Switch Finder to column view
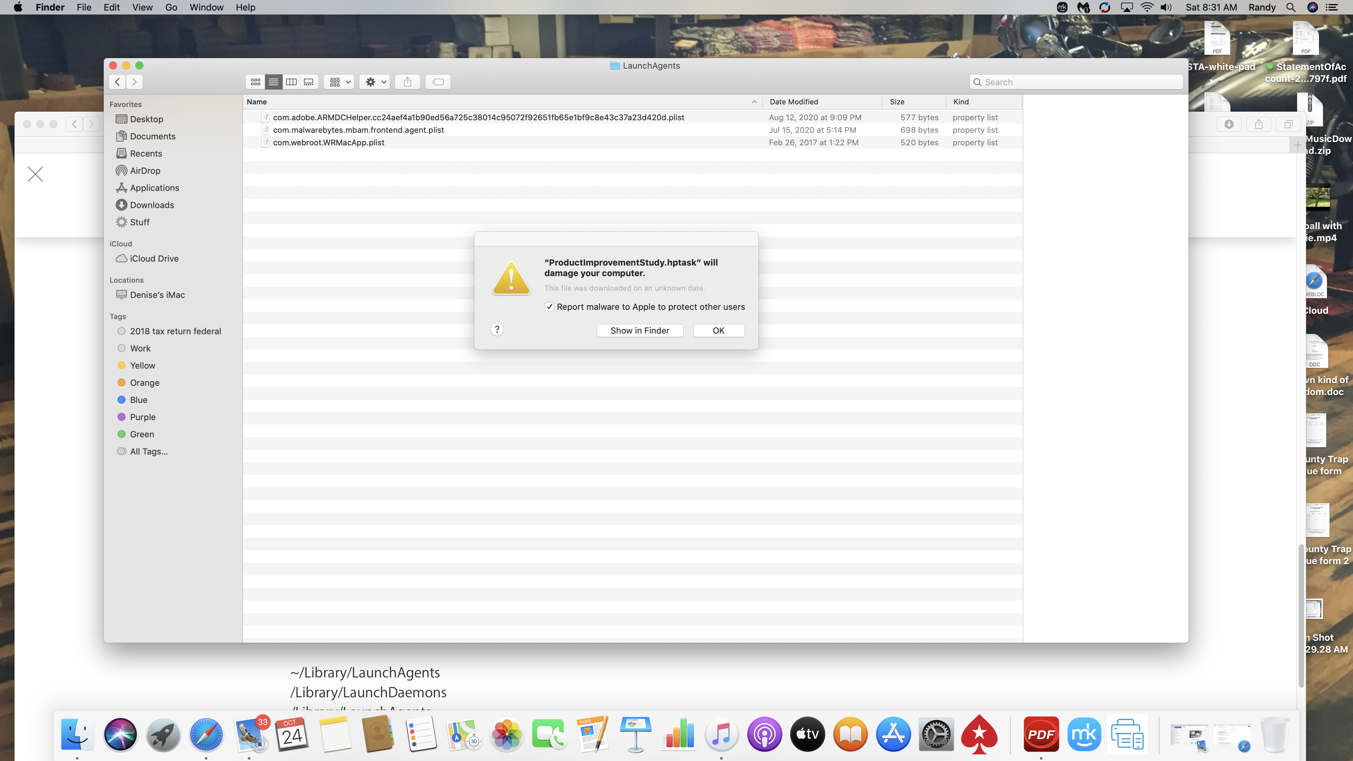This screenshot has width=1353, height=761. click(291, 82)
